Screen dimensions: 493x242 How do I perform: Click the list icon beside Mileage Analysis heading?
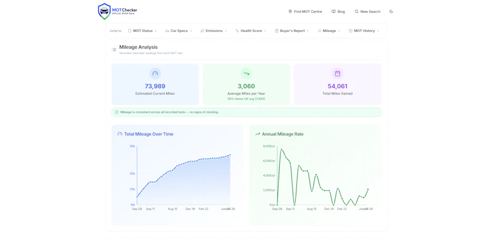114,50
